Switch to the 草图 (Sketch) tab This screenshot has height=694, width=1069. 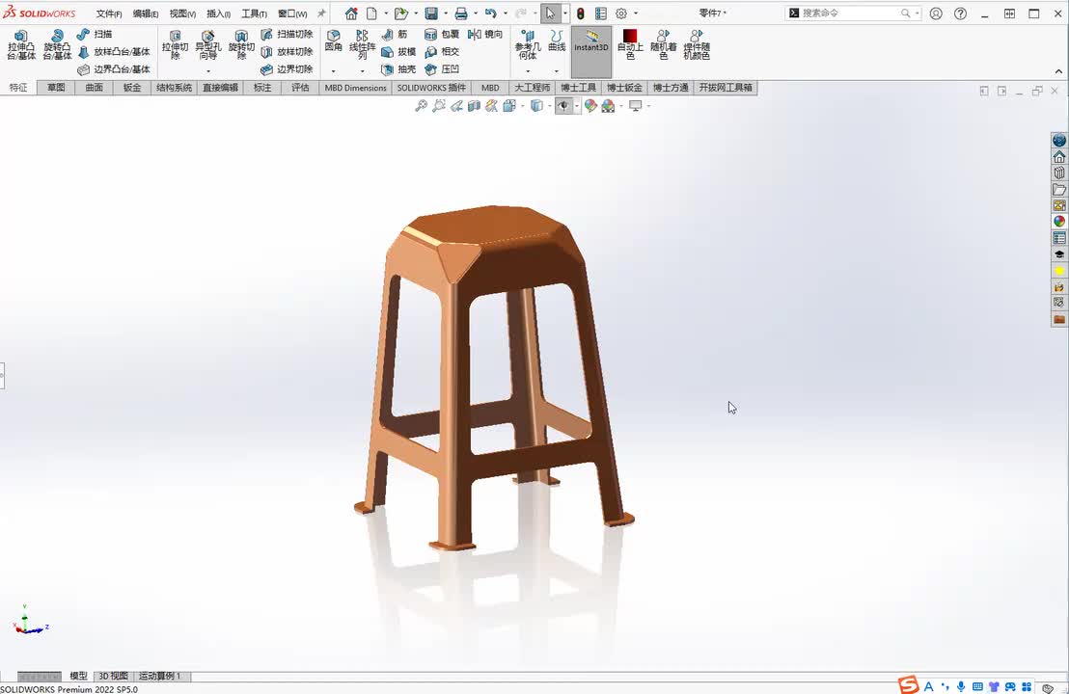click(x=56, y=87)
